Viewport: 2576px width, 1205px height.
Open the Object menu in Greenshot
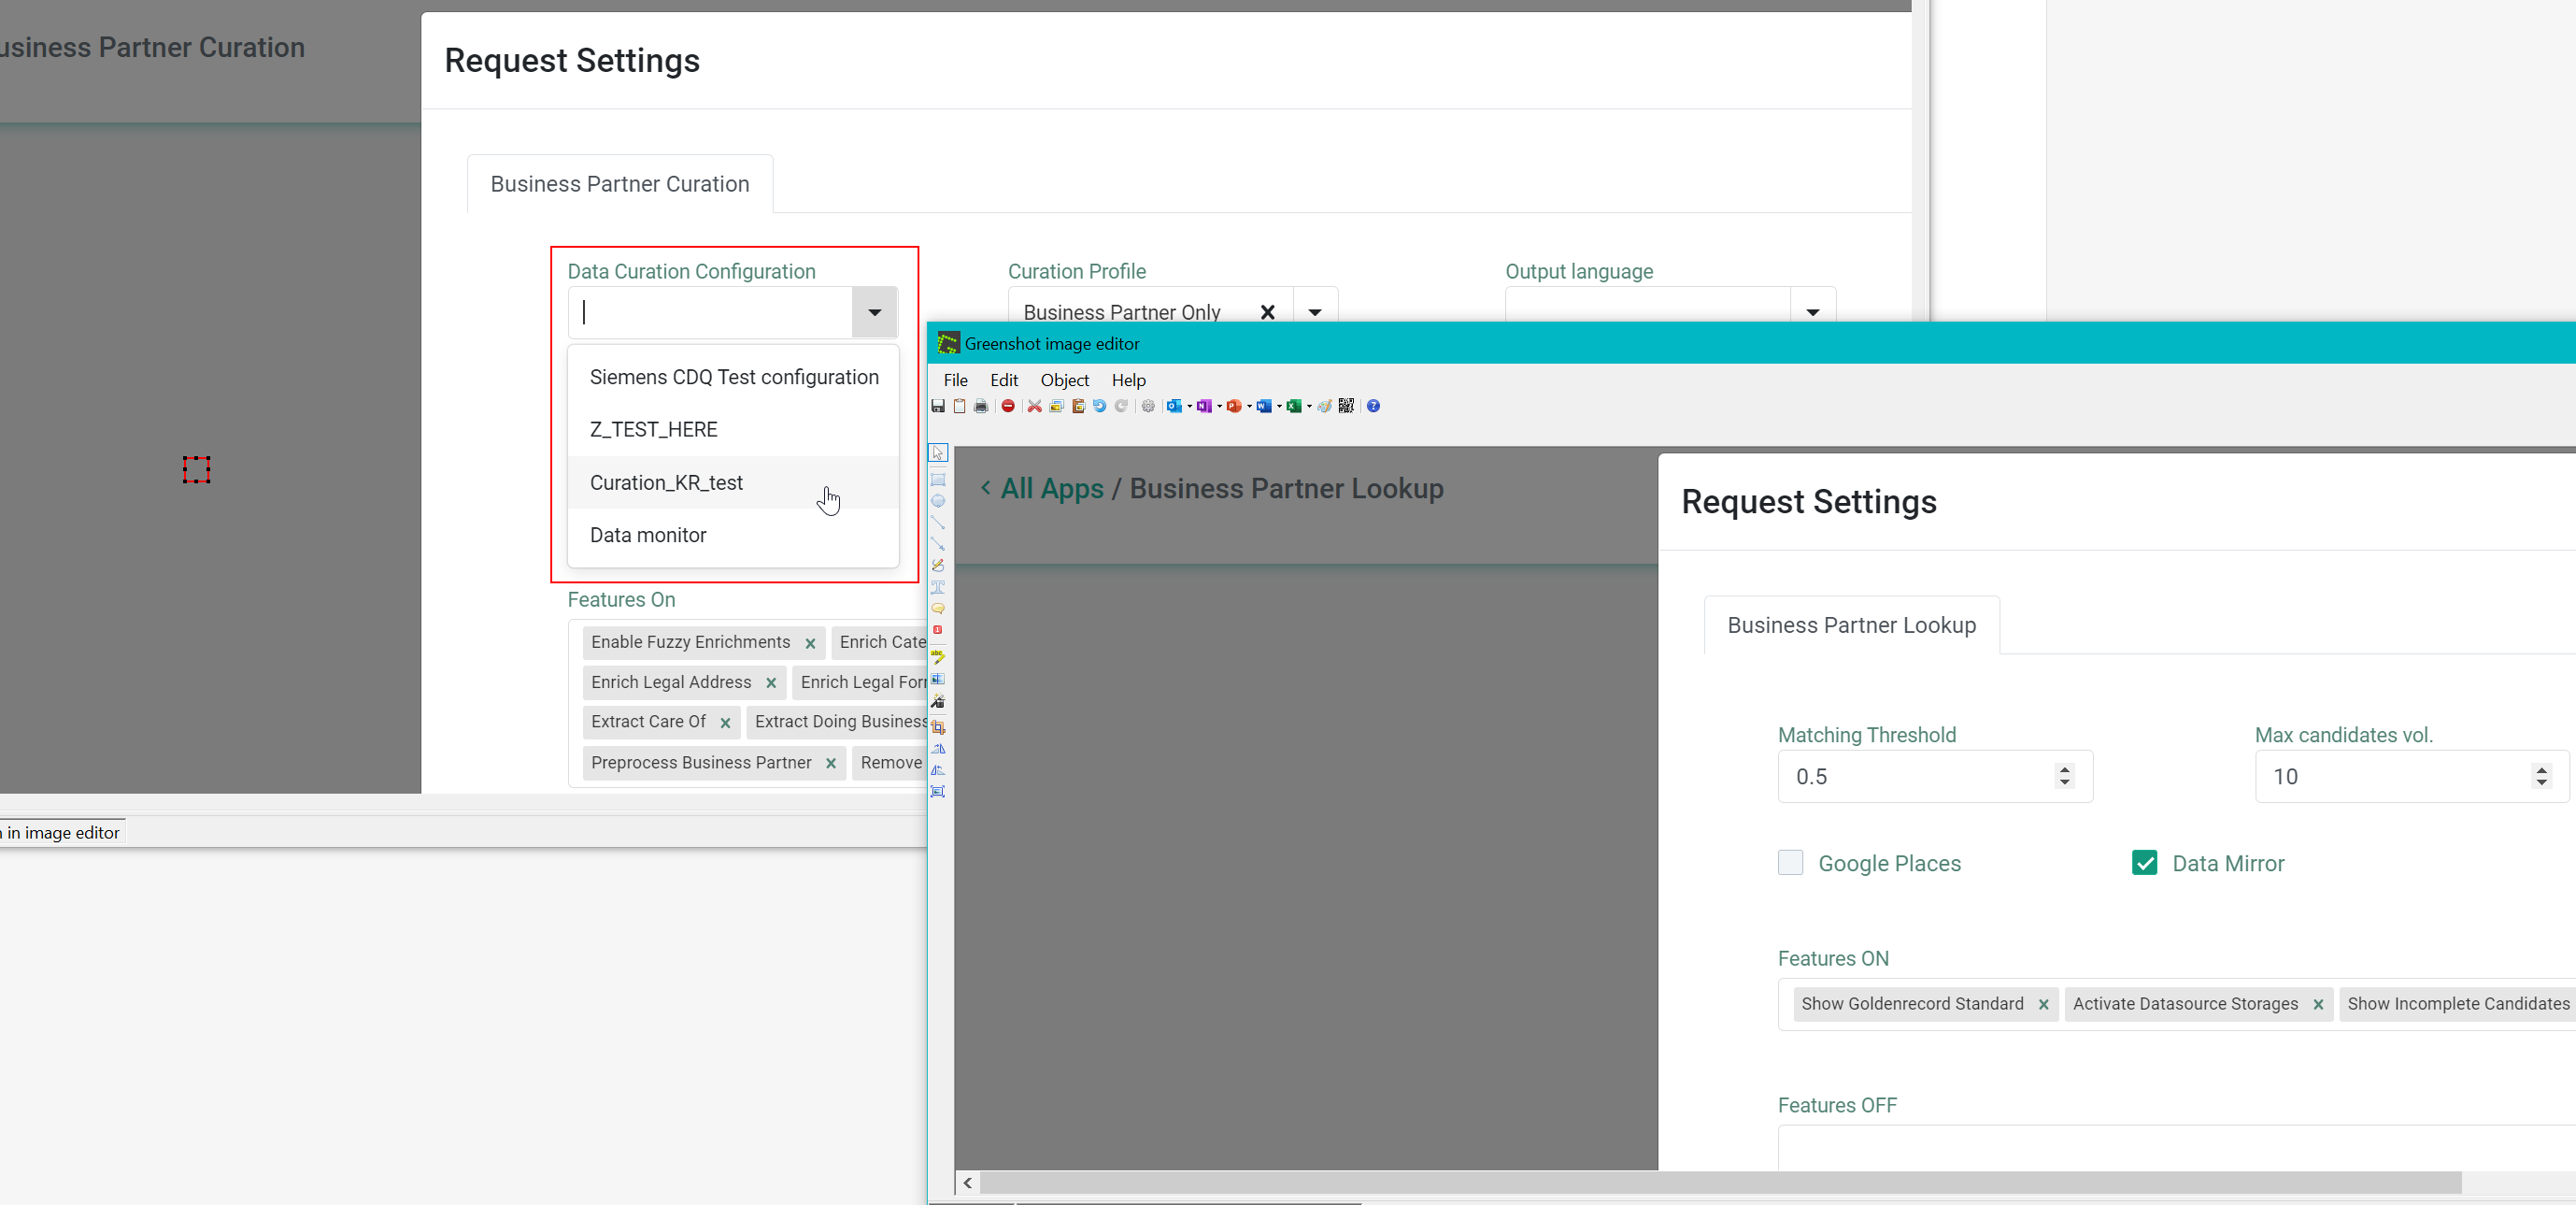[x=1064, y=380]
